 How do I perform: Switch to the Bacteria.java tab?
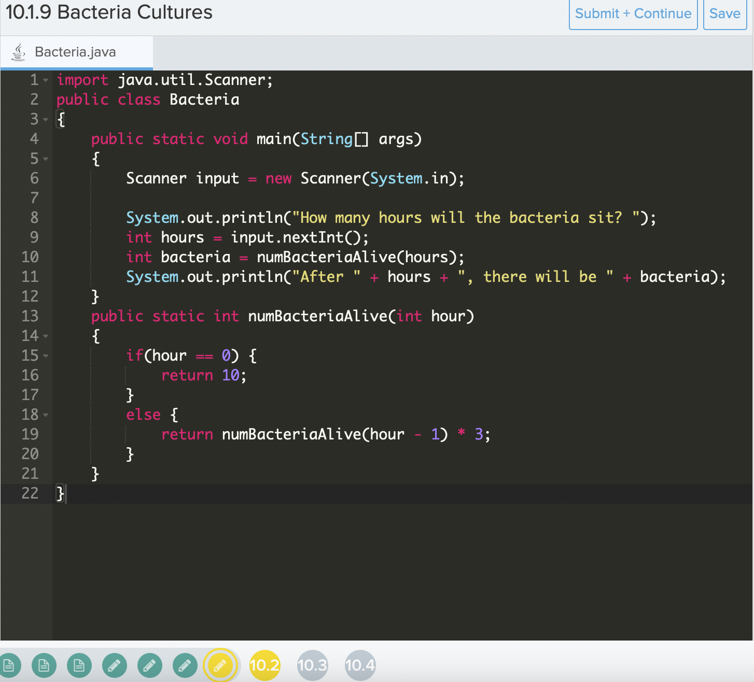pos(77,52)
